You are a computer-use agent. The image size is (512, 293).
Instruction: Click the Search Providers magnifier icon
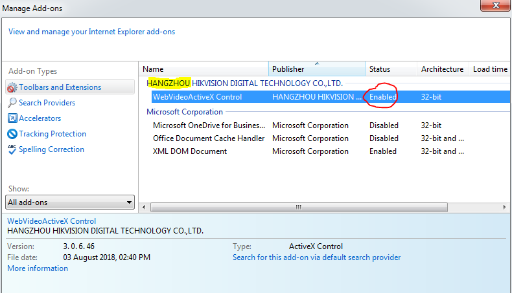12,103
